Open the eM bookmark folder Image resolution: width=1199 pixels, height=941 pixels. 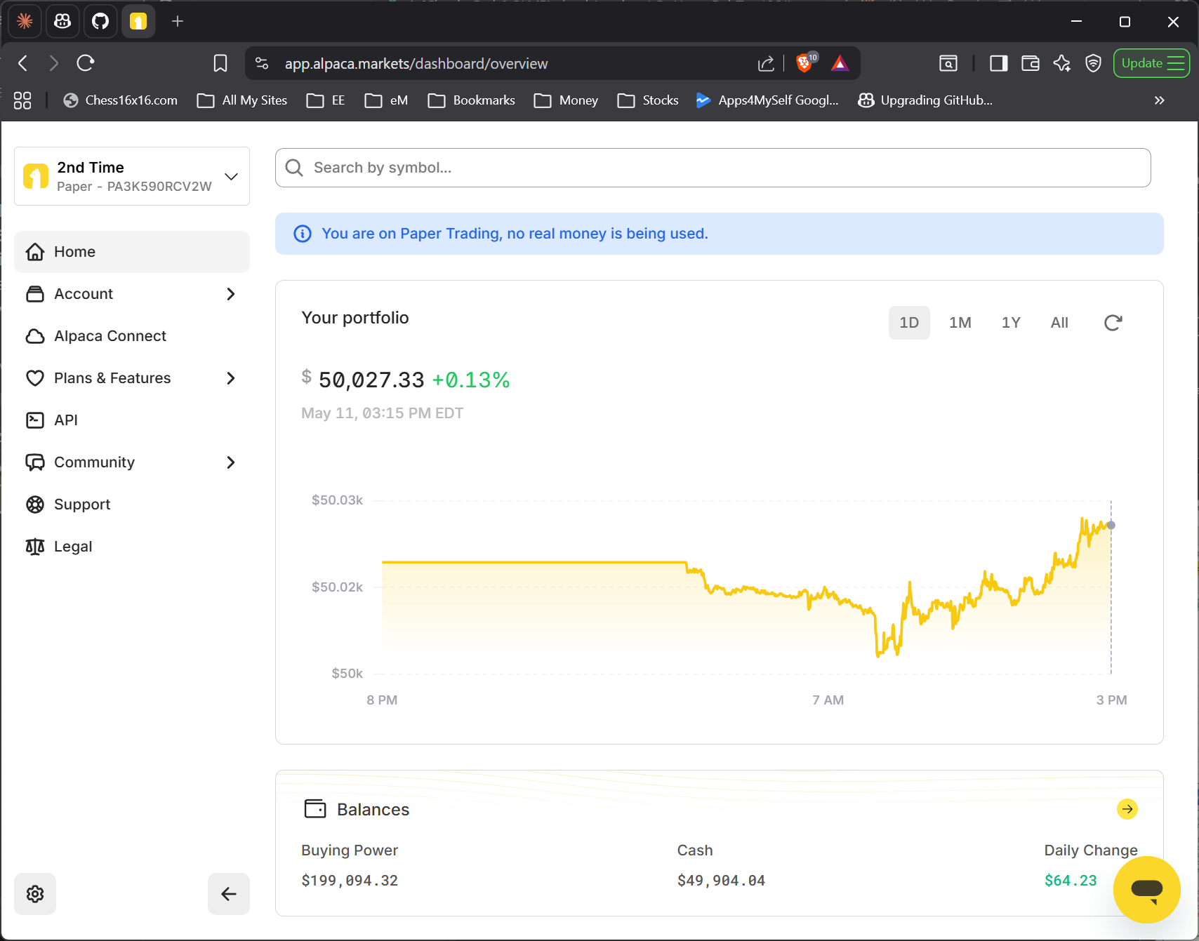click(x=386, y=100)
